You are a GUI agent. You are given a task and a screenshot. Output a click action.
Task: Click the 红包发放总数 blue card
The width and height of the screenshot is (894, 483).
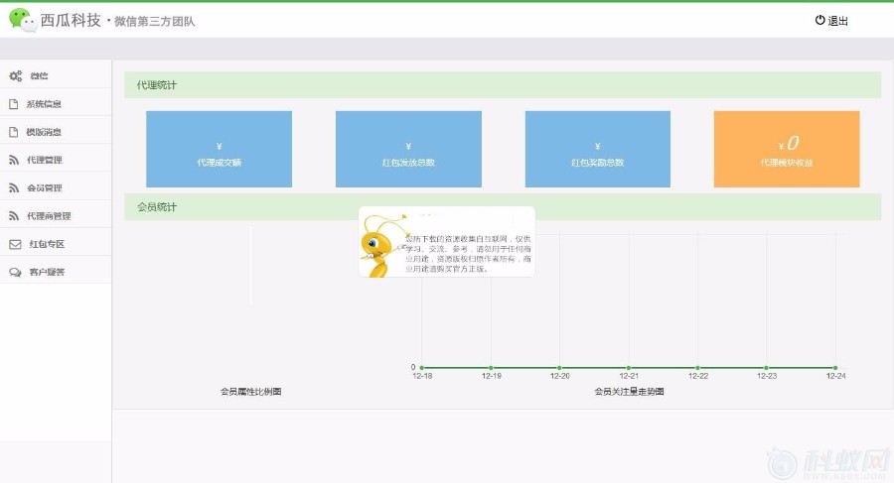tap(408, 149)
